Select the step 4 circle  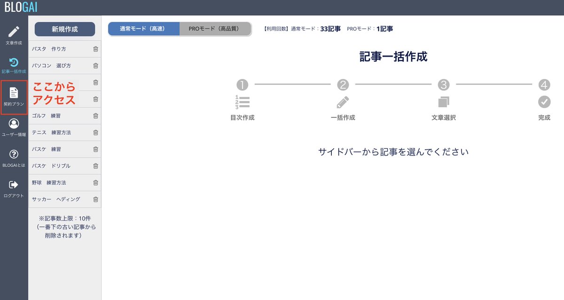pyautogui.click(x=544, y=85)
